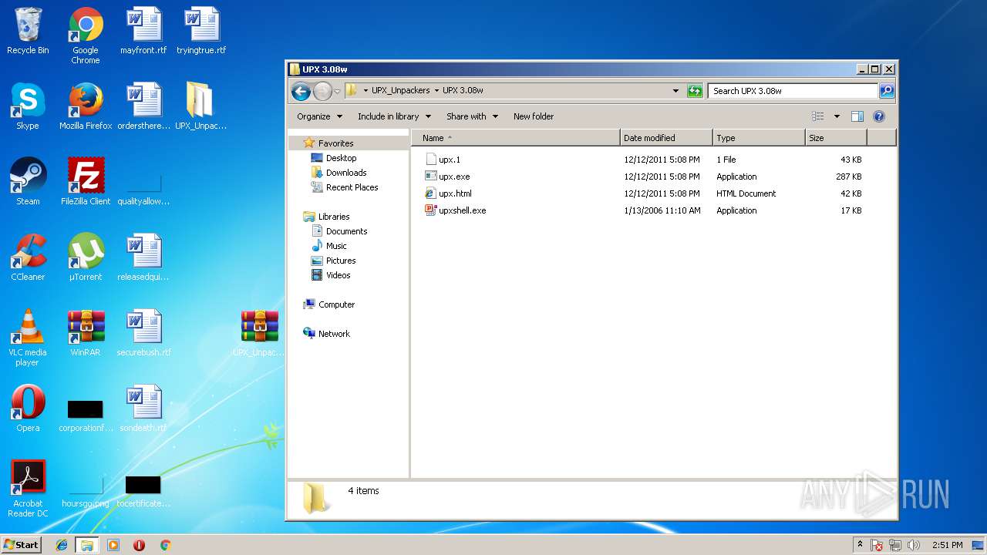Select sondeath.rtf desktop file
Screen dimensions: 987x555
(x=143, y=409)
